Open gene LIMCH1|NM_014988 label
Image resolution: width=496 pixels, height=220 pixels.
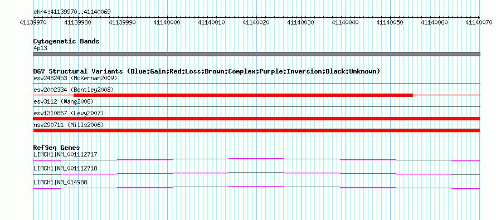point(60,182)
